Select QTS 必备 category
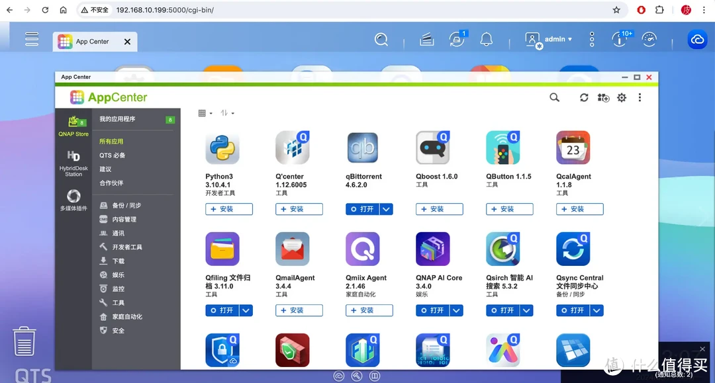The width and height of the screenshot is (715, 383). tap(112, 155)
